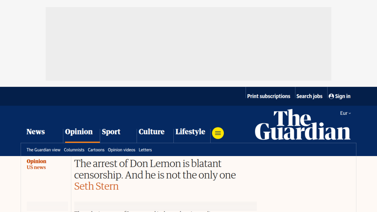Viewport: 377px width, 212px height.
Task: Open author Seth Stern's profile link
Action: click(x=96, y=186)
